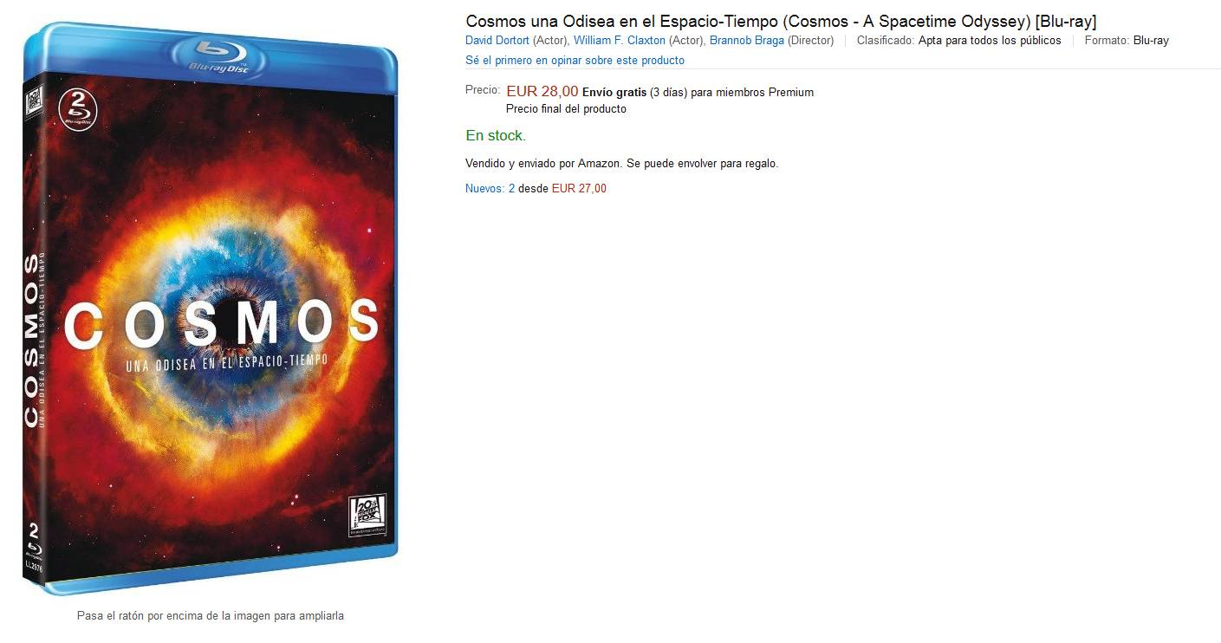Click 'Pasa el ratón por encima' image caption
The width and height of the screenshot is (1221, 643).
click(x=211, y=616)
